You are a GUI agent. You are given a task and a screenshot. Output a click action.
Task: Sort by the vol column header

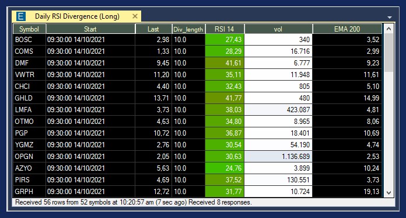tap(278, 29)
